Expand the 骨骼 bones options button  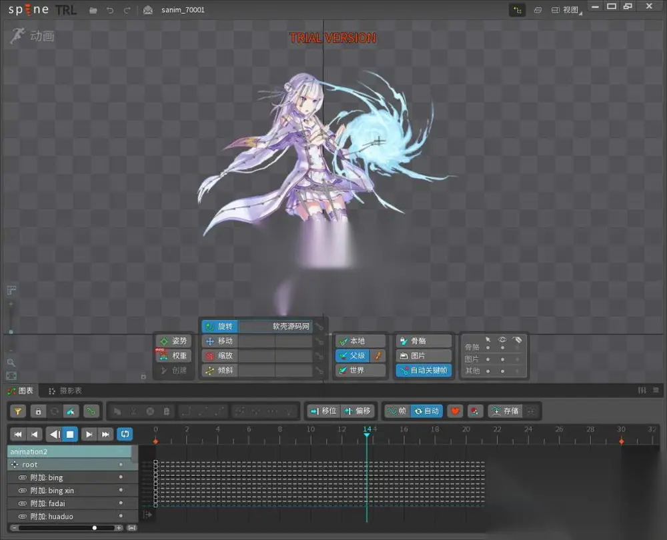point(424,341)
